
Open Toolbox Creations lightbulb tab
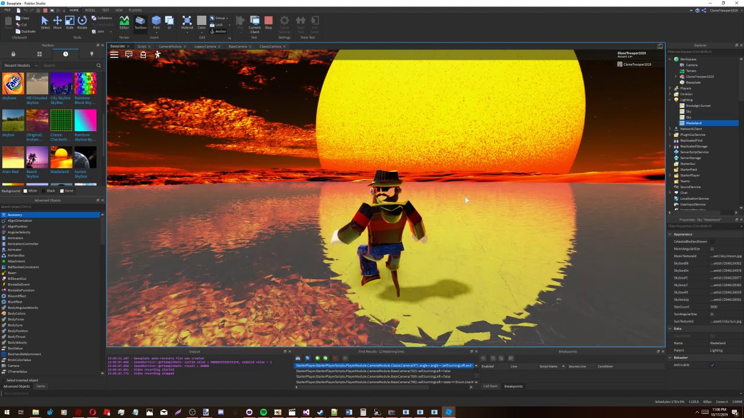click(91, 54)
